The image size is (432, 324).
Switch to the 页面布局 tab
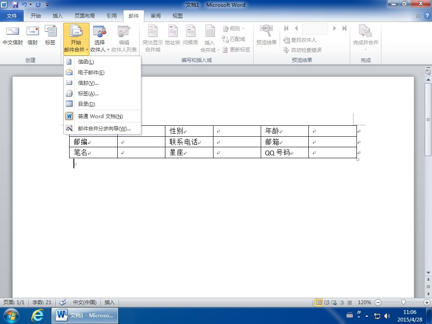pyautogui.click(x=84, y=16)
